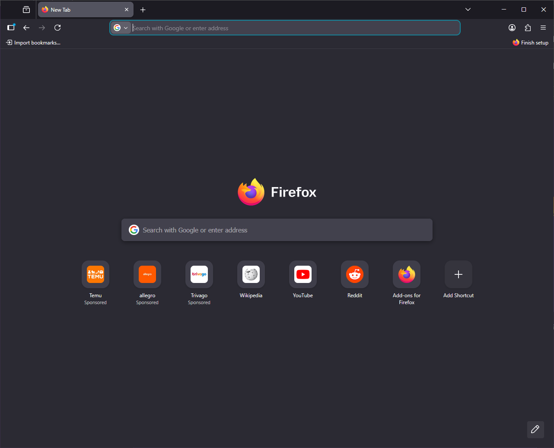Go back one page arrow
The image size is (554, 448).
coord(26,28)
